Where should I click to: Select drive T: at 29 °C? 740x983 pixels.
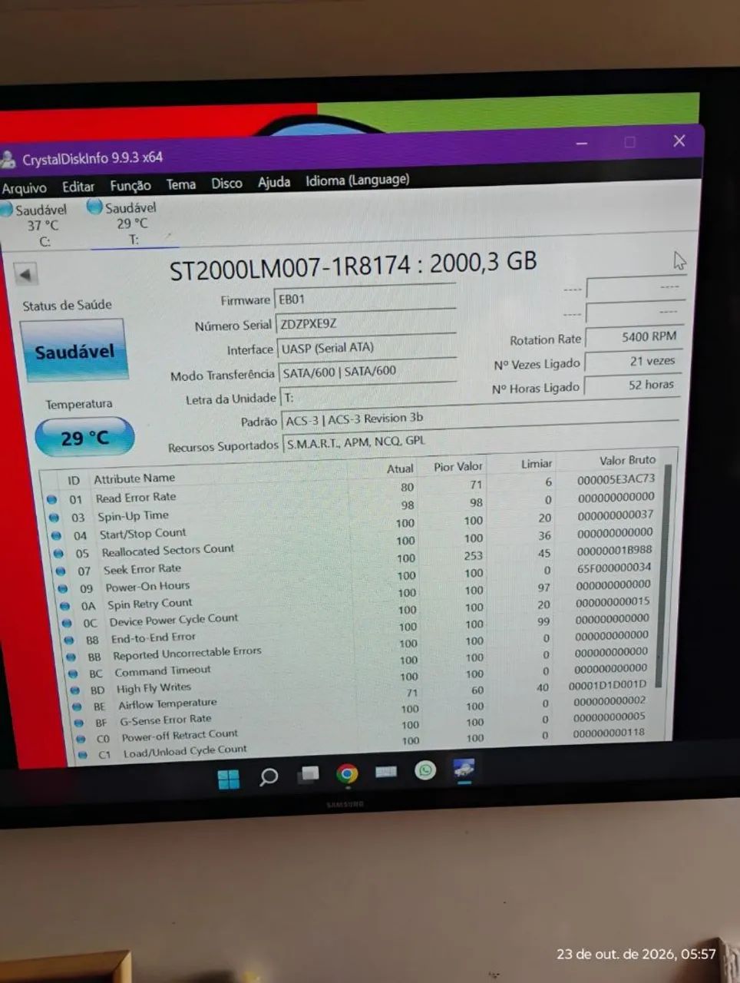coord(127,223)
